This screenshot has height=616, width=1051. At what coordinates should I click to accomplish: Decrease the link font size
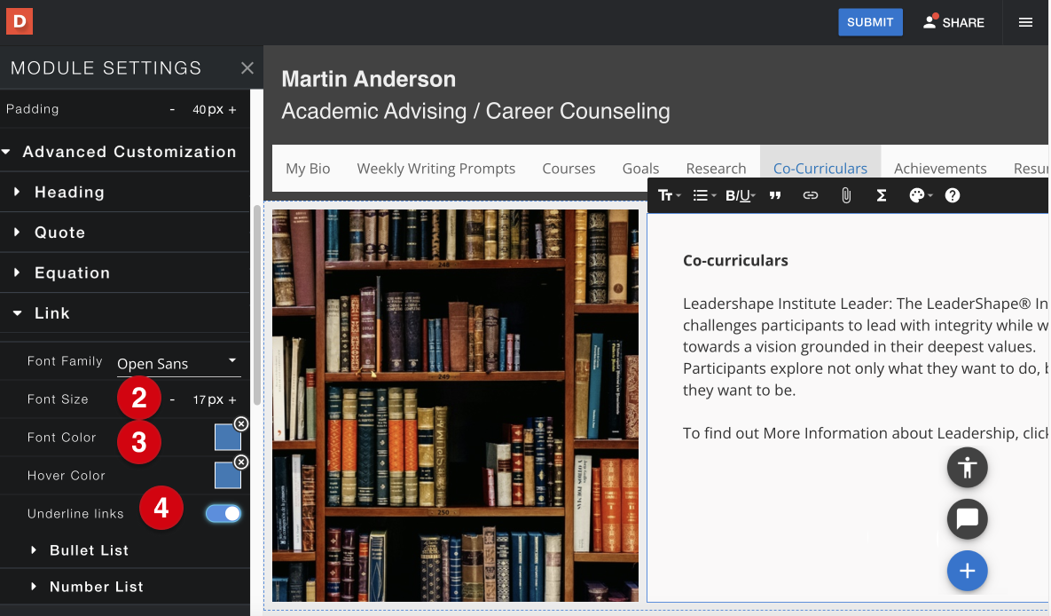click(172, 400)
